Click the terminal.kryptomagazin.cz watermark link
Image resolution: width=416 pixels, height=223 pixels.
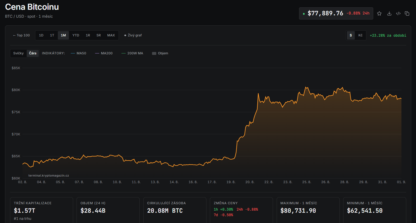[x=49, y=175]
